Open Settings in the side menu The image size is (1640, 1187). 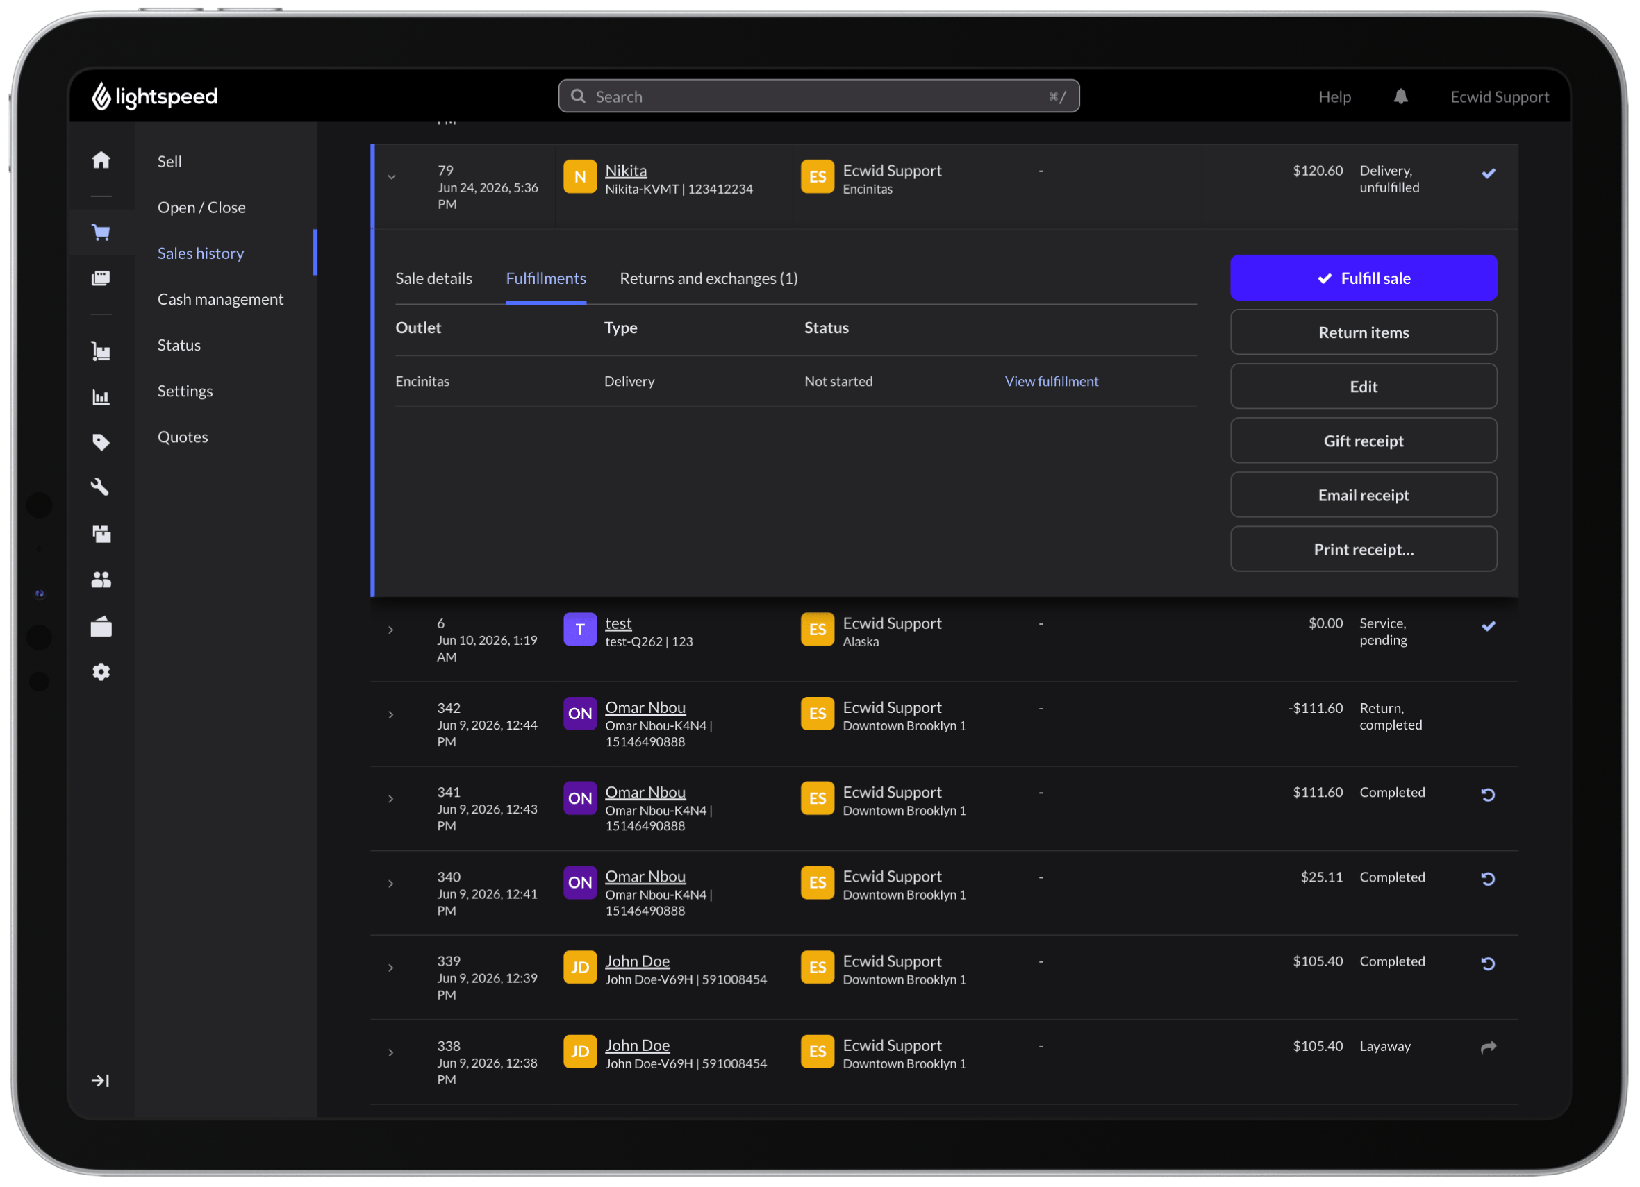click(x=185, y=391)
